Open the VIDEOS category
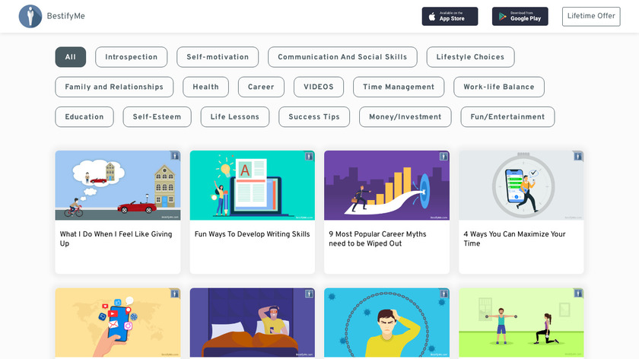 [x=319, y=87]
